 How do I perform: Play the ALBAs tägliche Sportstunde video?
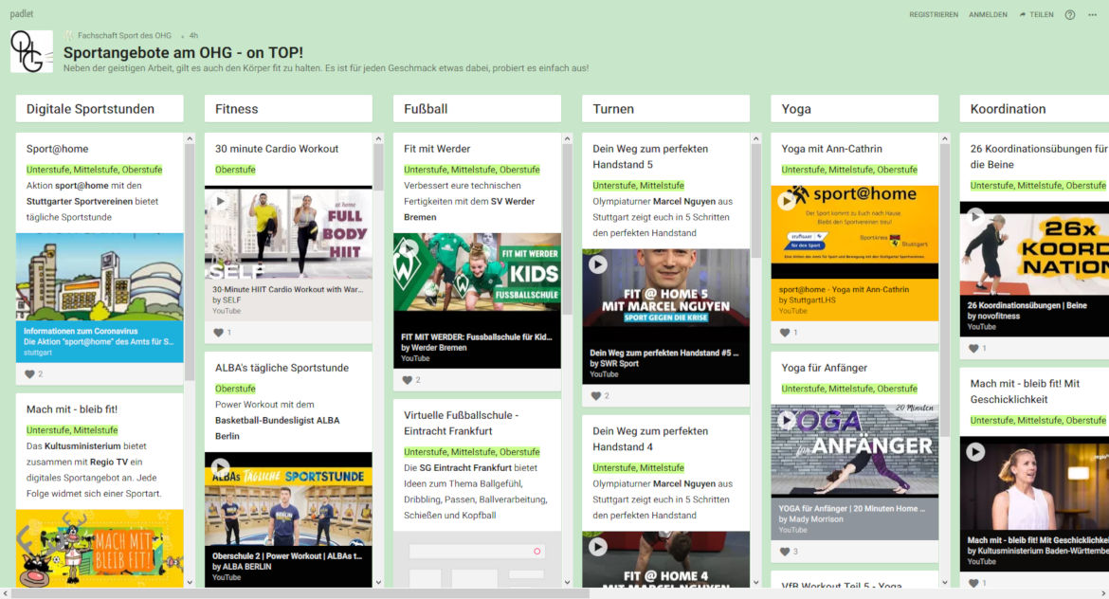coord(221,467)
